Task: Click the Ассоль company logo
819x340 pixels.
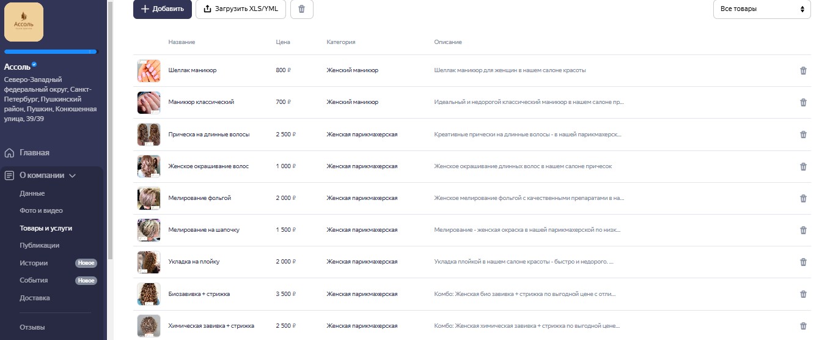Action: point(24,22)
